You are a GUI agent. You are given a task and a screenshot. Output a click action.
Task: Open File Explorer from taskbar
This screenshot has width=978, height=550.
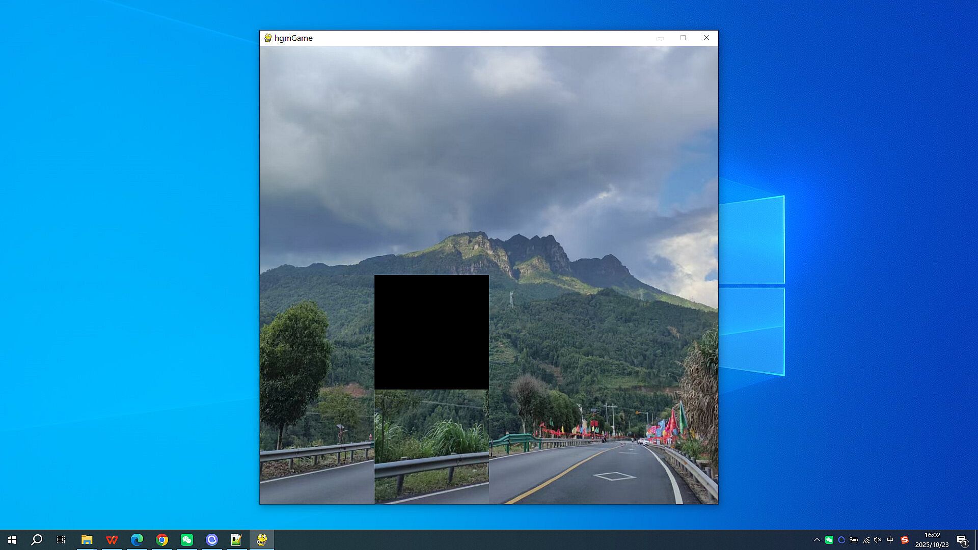click(87, 540)
